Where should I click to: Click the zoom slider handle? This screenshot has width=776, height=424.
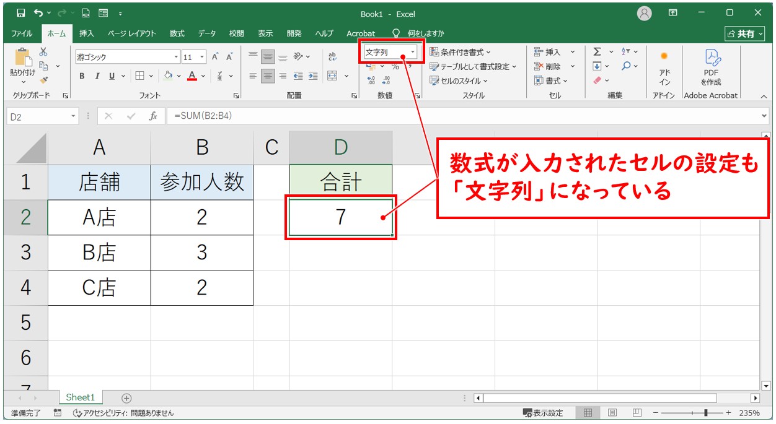point(705,413)
